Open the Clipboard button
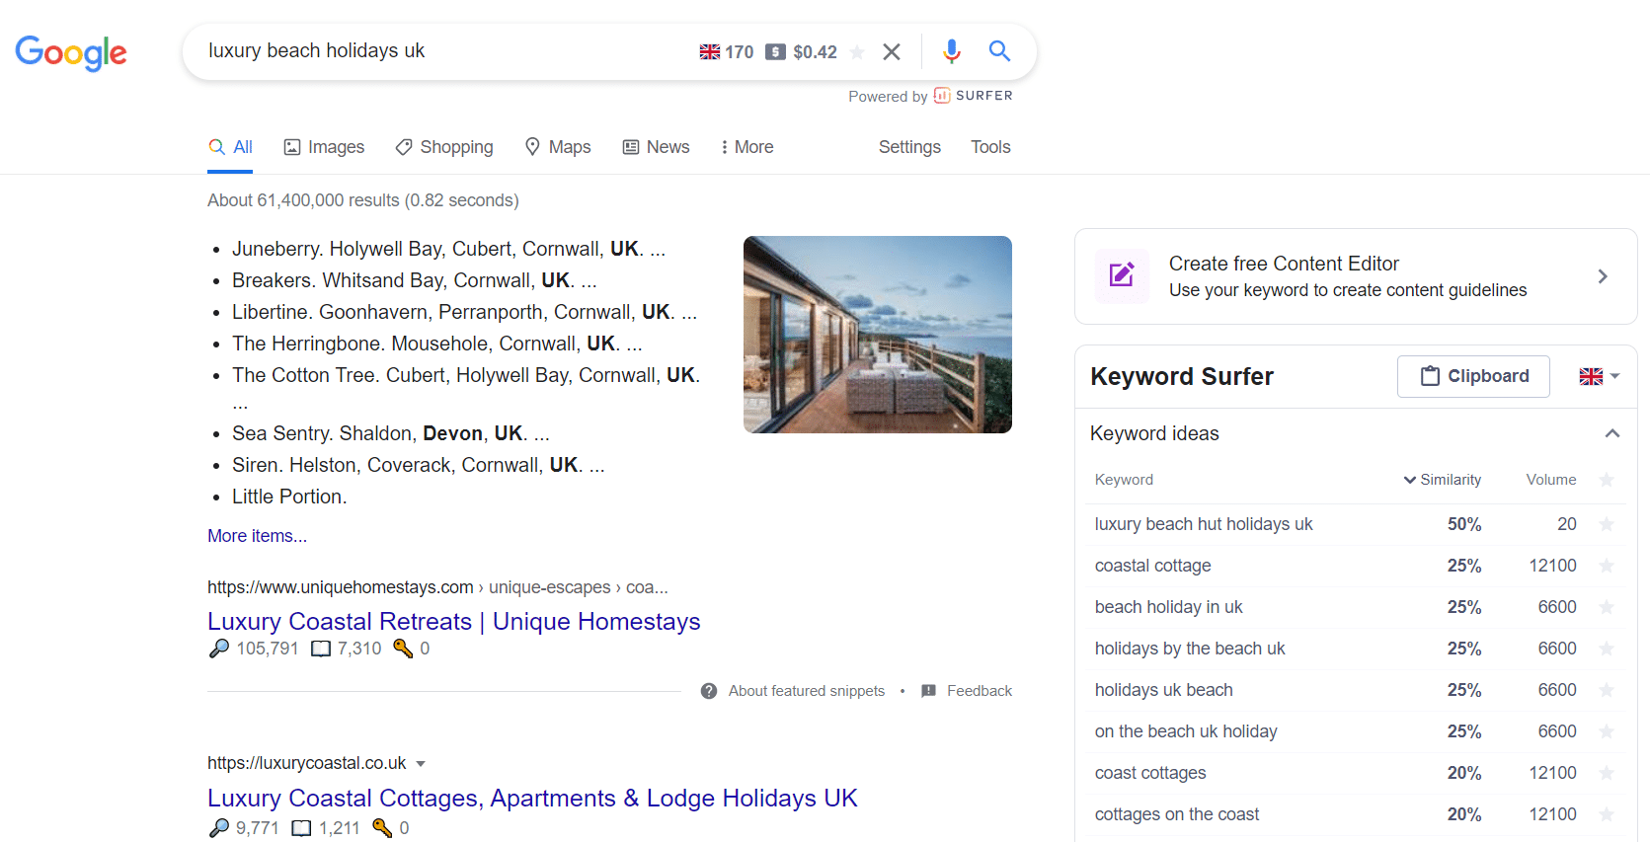 pos(1473,376)
